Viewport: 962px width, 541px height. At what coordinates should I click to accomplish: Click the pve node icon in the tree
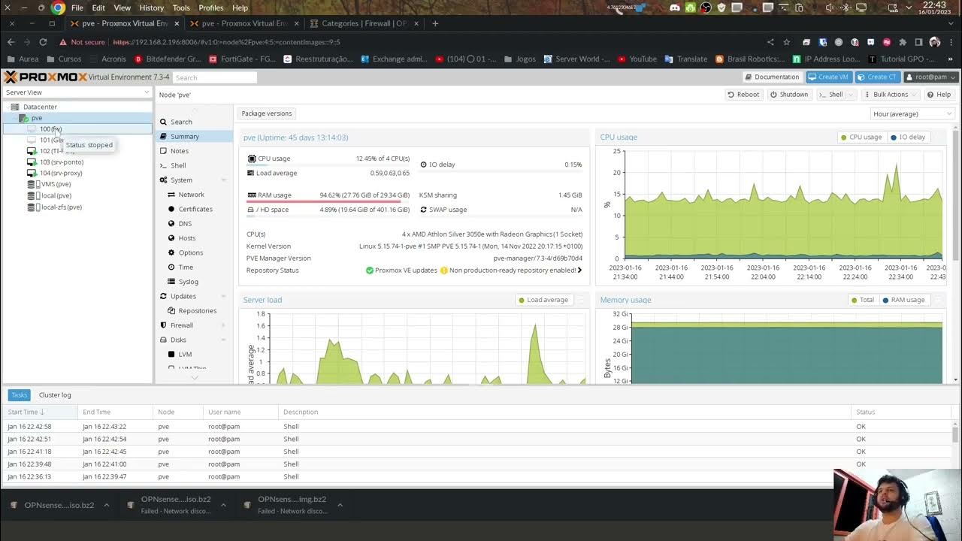[x=23, y=118]
